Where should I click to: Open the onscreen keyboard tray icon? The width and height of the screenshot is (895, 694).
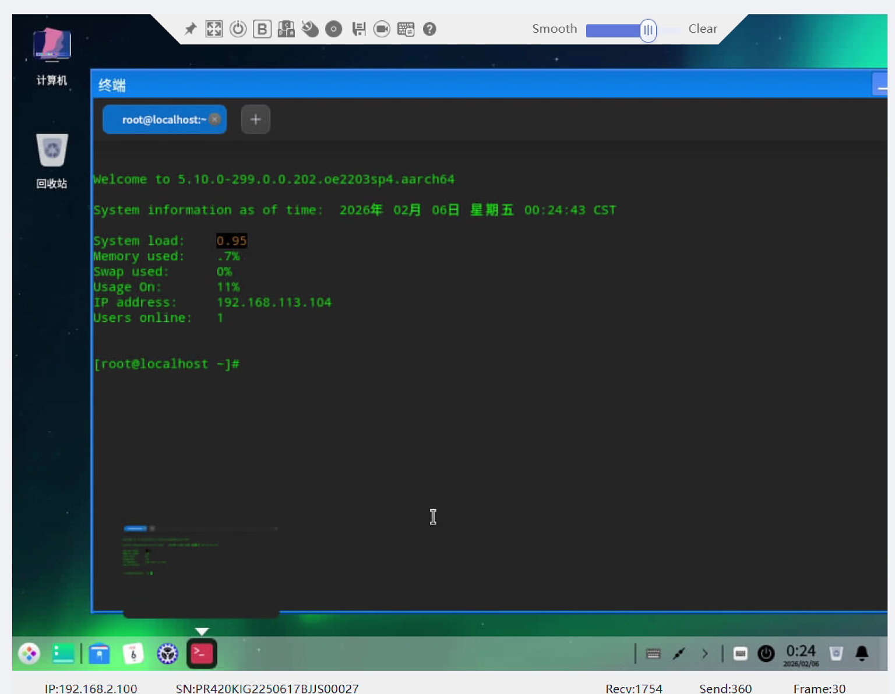(x=653, y=654)
